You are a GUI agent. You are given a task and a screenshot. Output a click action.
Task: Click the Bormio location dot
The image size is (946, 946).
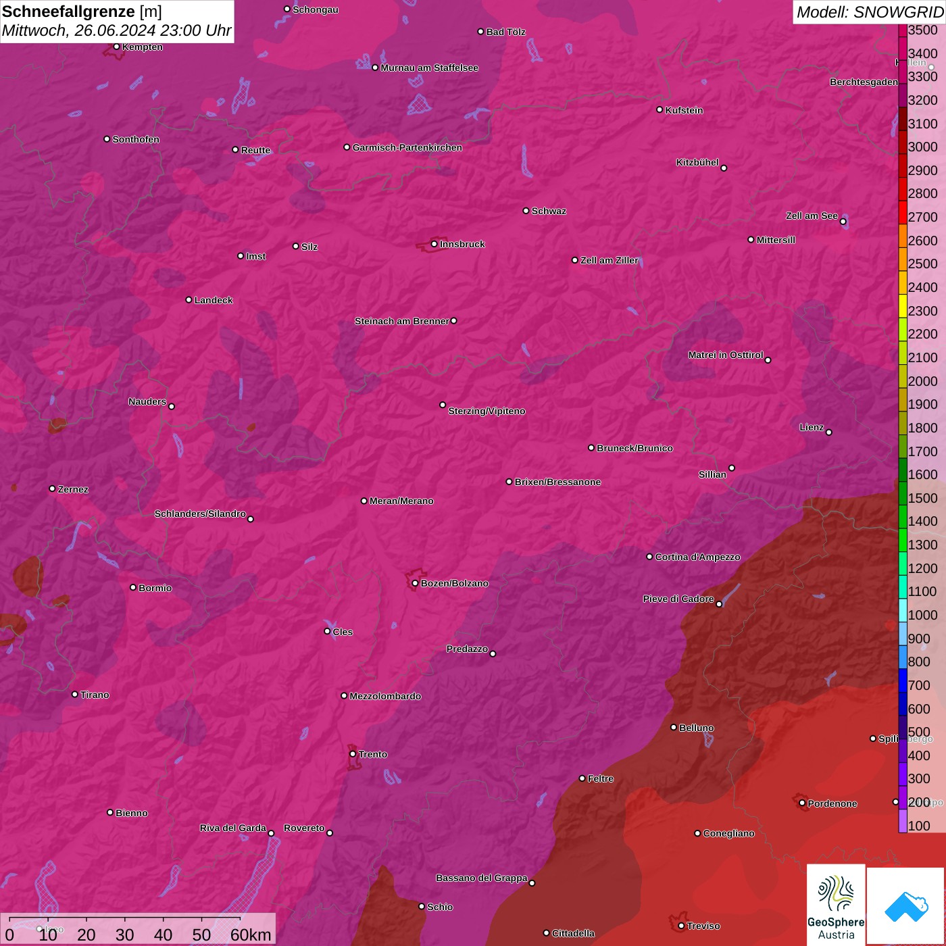(x=133, y=587)
